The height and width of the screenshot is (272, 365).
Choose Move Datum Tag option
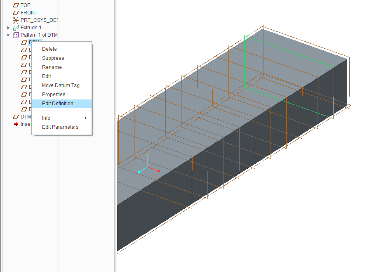point(61,85)
